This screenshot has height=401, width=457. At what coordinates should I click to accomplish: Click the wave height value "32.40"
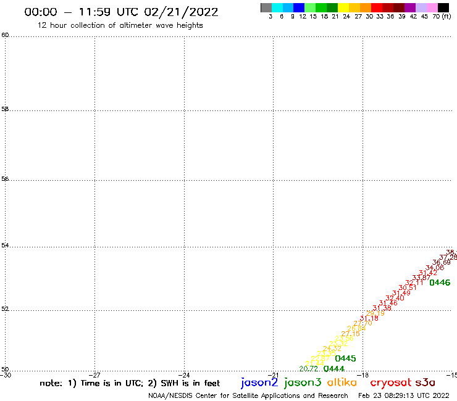click(x=395, y=298)
